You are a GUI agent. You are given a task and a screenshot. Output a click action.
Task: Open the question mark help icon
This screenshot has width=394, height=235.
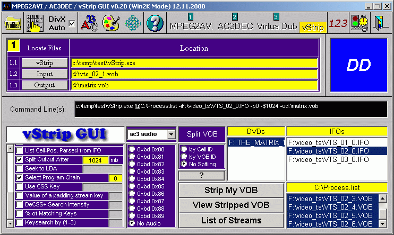(155, 23)
